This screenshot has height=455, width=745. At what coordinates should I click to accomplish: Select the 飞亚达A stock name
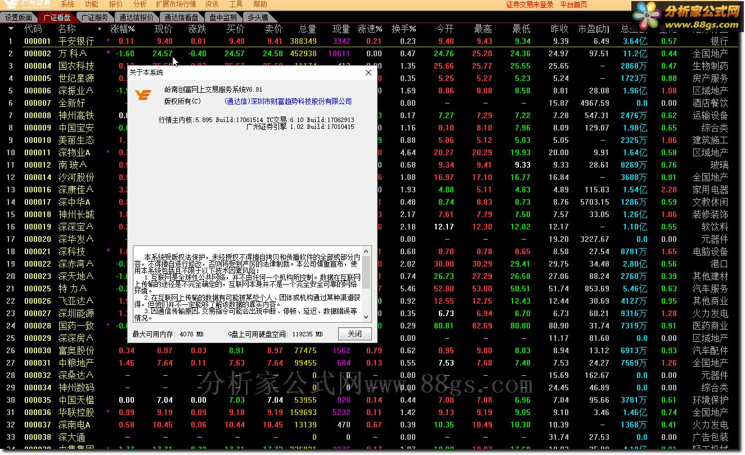pos(76,301)
